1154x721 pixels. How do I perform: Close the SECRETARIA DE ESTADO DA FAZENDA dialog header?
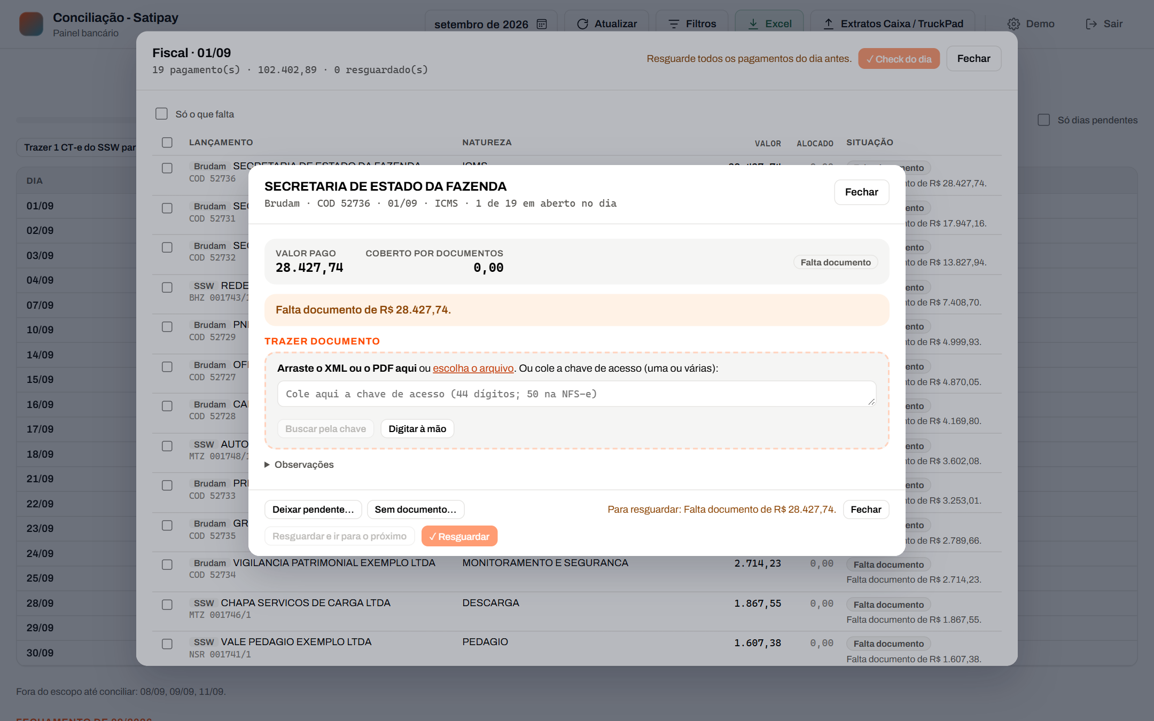click(x=862, y=192)
